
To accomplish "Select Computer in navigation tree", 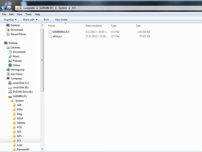I will tap(16, 79).
